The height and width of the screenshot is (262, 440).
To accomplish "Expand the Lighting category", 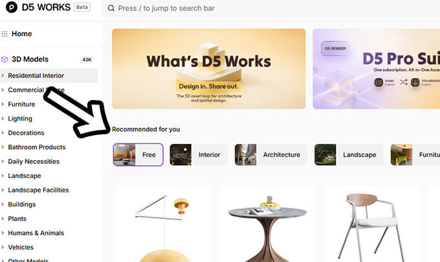I will click(x=19, y=119).
